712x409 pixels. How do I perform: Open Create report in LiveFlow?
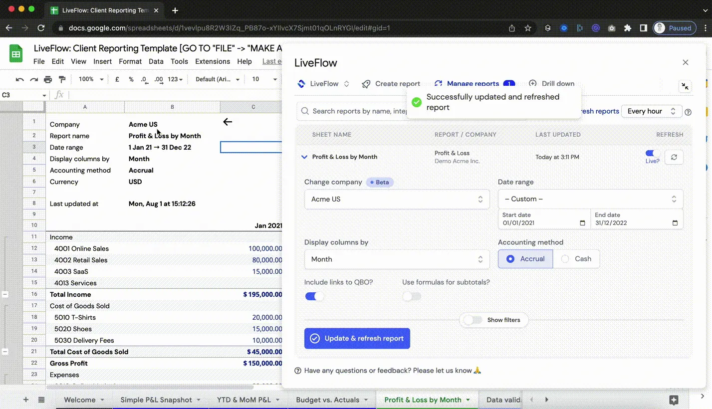click(x=392, y=83)
